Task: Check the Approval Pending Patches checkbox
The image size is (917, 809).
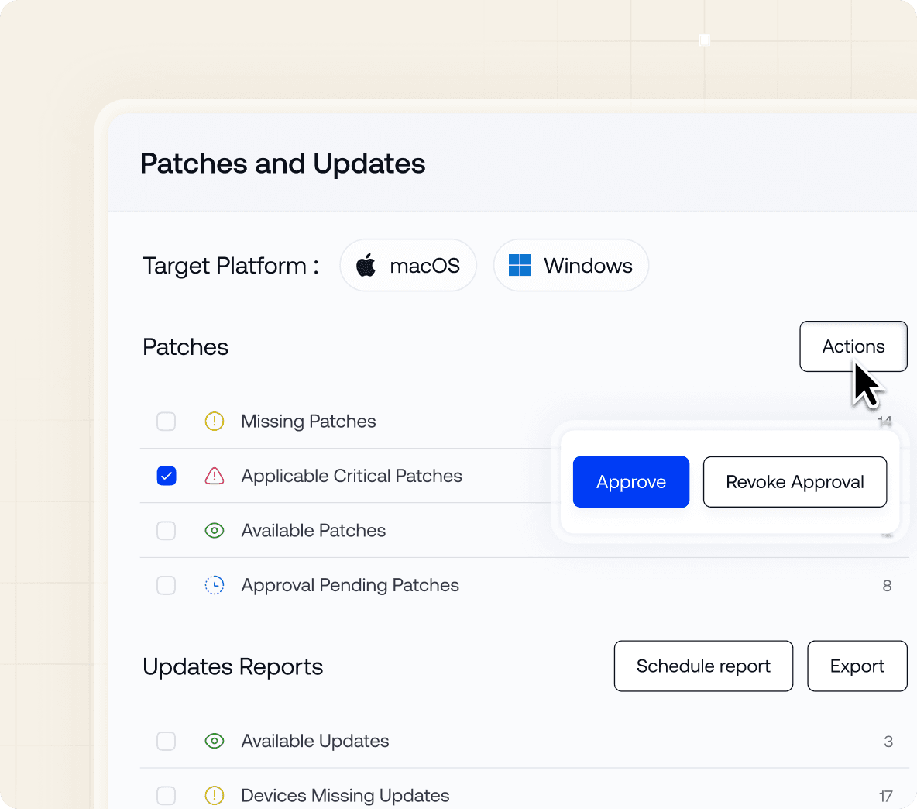Action: pos(166,585)
